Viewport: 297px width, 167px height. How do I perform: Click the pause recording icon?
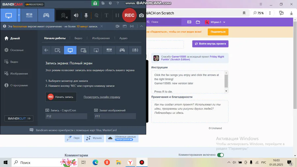[x=117, y=15]
